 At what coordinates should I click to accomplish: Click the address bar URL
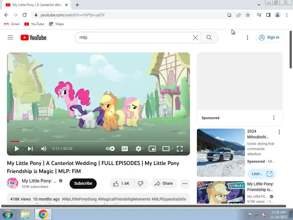(73, 15)
